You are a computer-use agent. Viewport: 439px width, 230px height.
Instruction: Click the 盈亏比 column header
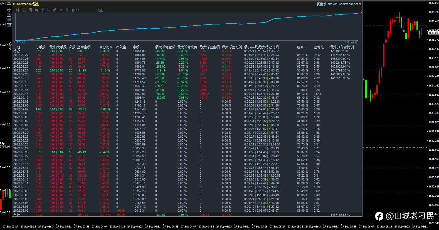[x=319, y=47]
